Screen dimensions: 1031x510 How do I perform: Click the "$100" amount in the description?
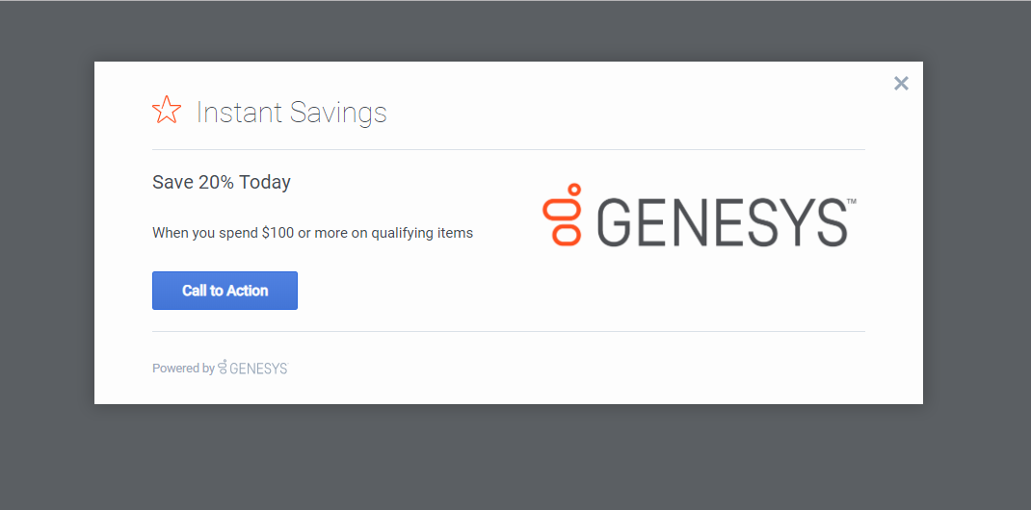coord(278,233)
